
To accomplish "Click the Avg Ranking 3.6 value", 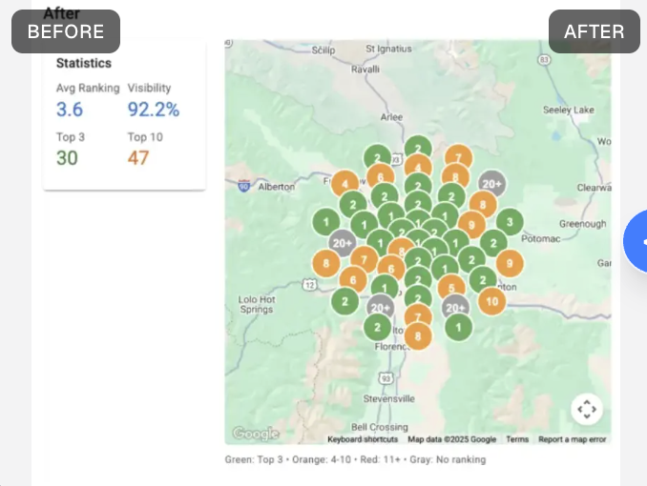I will pos(70,110).
